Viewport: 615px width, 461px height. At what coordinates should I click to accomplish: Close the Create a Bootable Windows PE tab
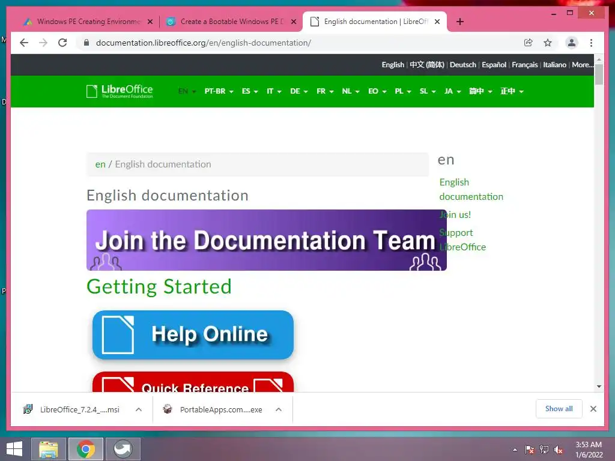click(293, 22)
